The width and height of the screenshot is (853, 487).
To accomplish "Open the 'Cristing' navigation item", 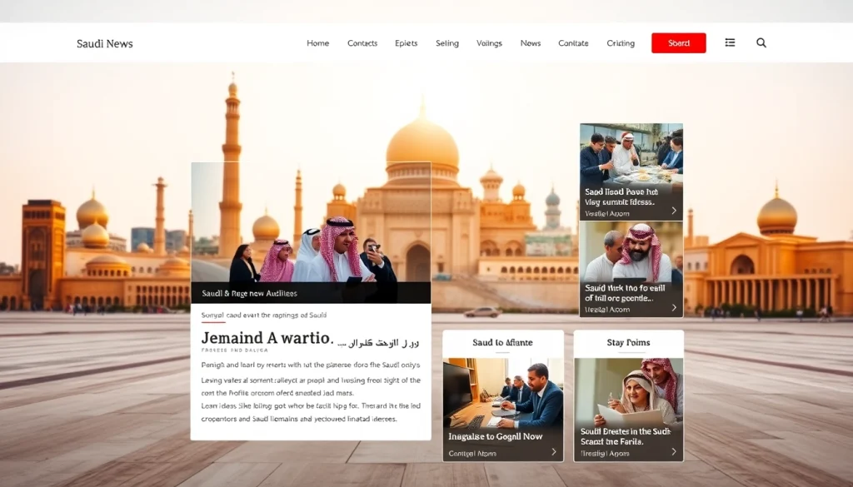I will (x=621, y=42).
